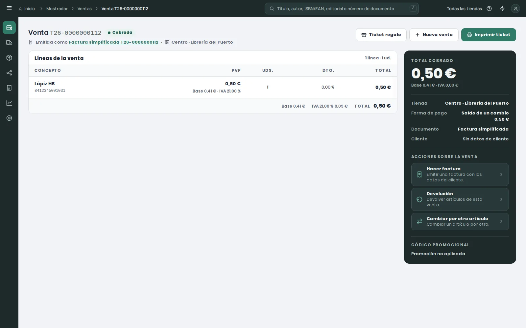526x328 pixels.
Task: Click the Nueva venta button
Action: [434, 35]
